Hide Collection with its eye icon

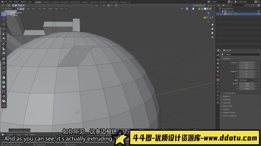[258, 11]
